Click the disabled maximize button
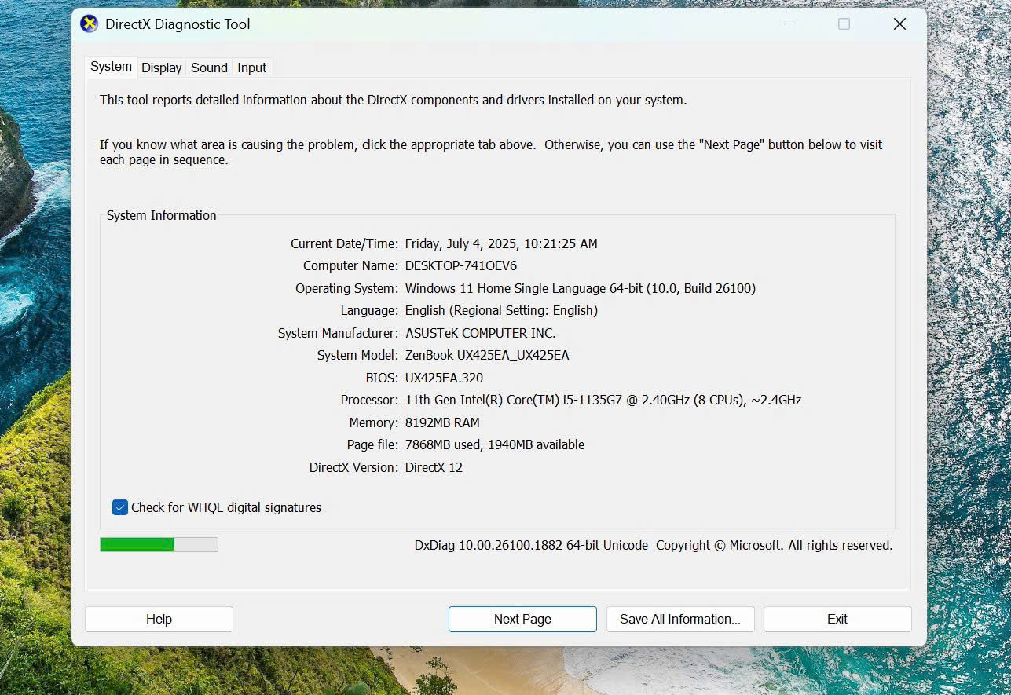This screenshot has height=695, width=1011. click(x=844, y=24)
